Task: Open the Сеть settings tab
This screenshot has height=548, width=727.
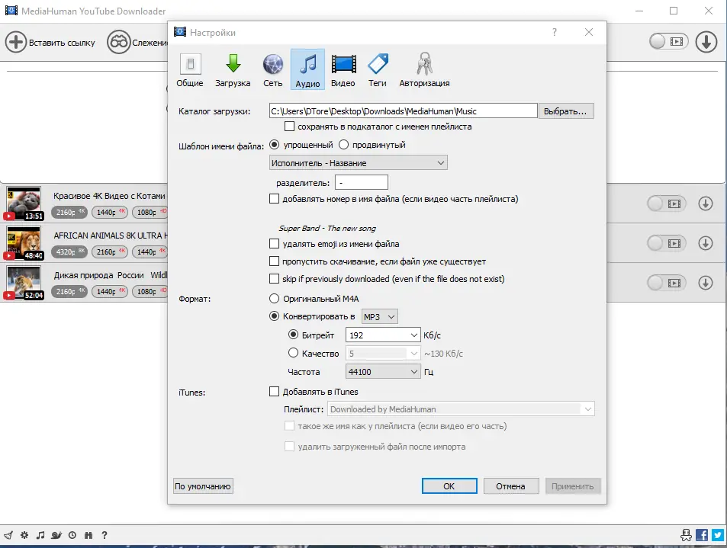Action: [x=272, y=69]
